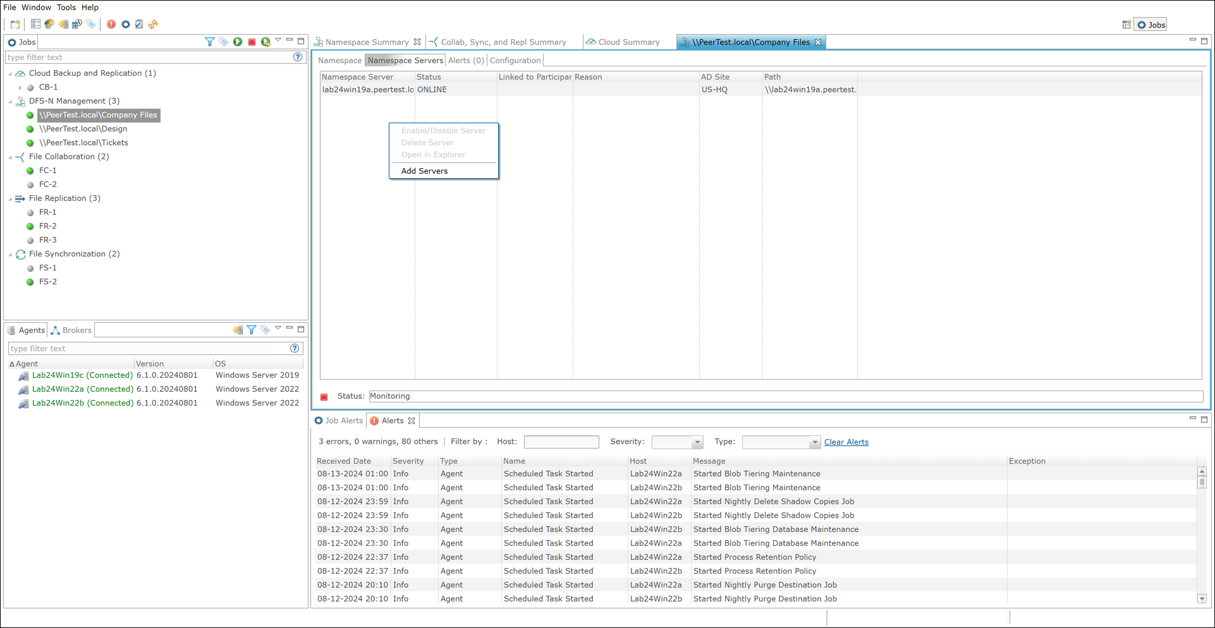Click the perspective icon left of Jobs button

click(1126, 25)
